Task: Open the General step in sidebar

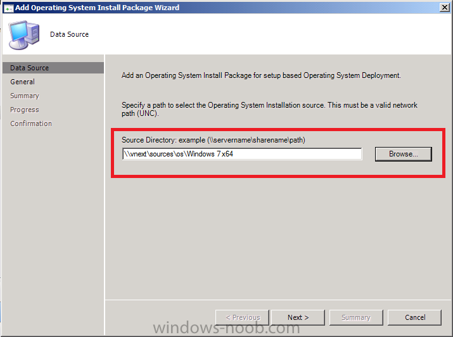Action: 23,82
